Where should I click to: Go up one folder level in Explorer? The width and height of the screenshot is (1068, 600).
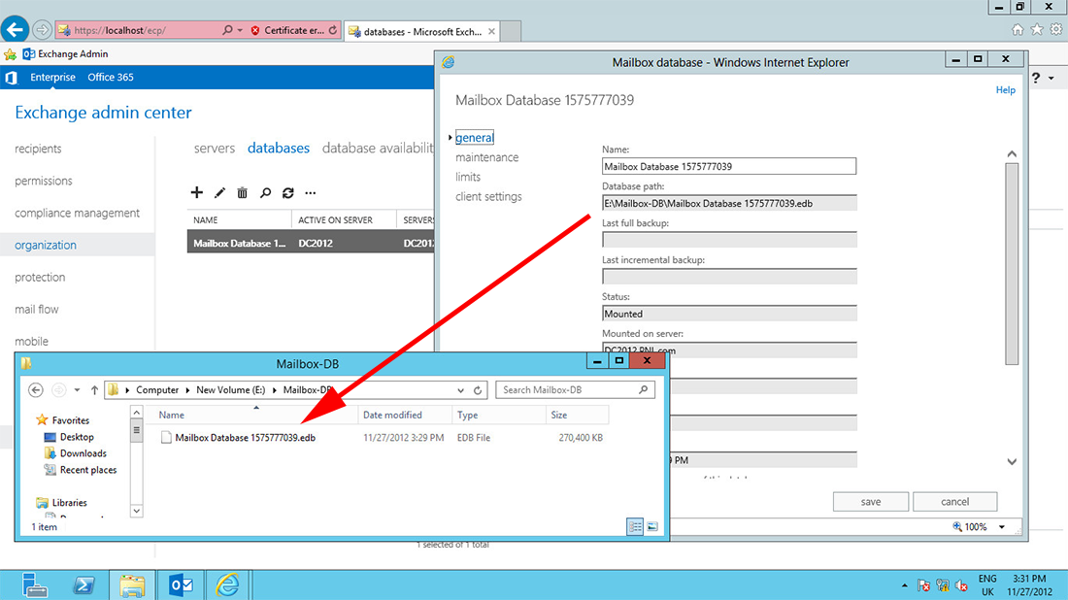coord(94,390)
